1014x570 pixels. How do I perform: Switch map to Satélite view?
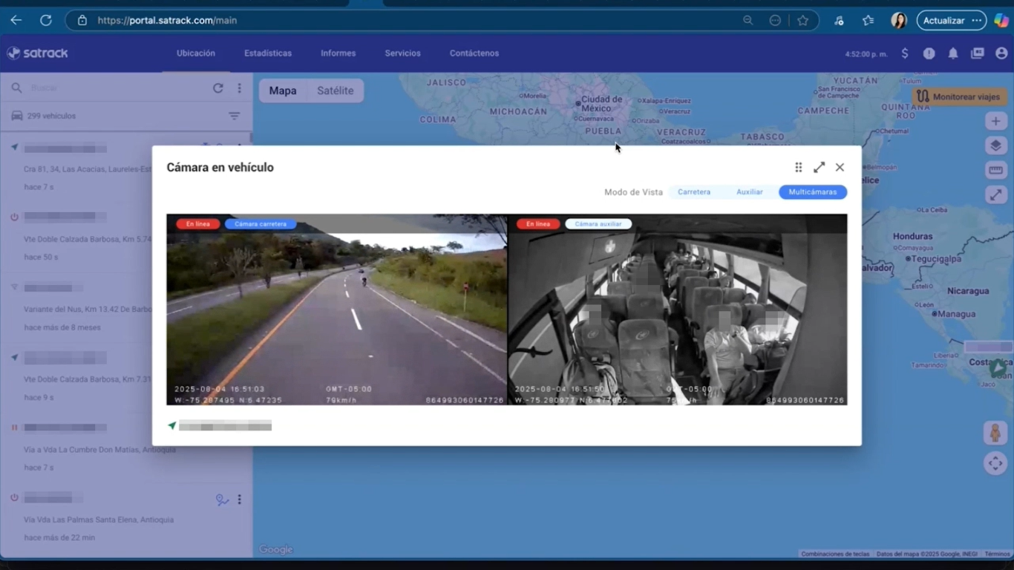(335, 91)
